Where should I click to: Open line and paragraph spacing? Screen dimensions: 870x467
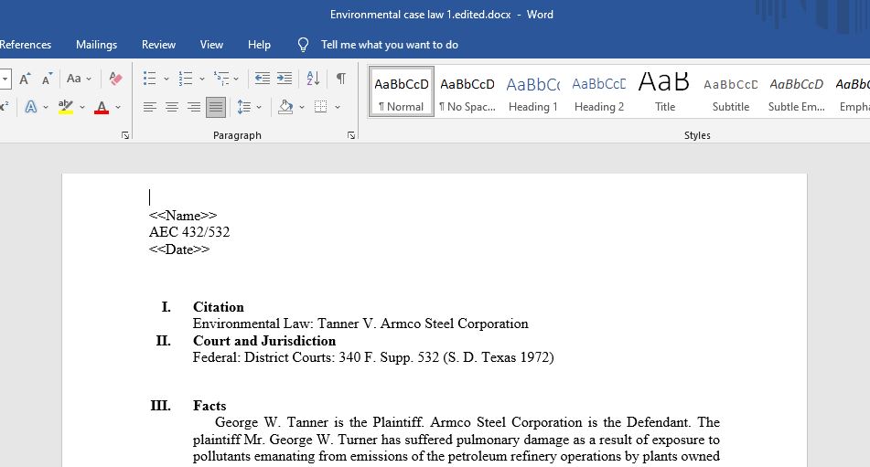tap(243, 107)
